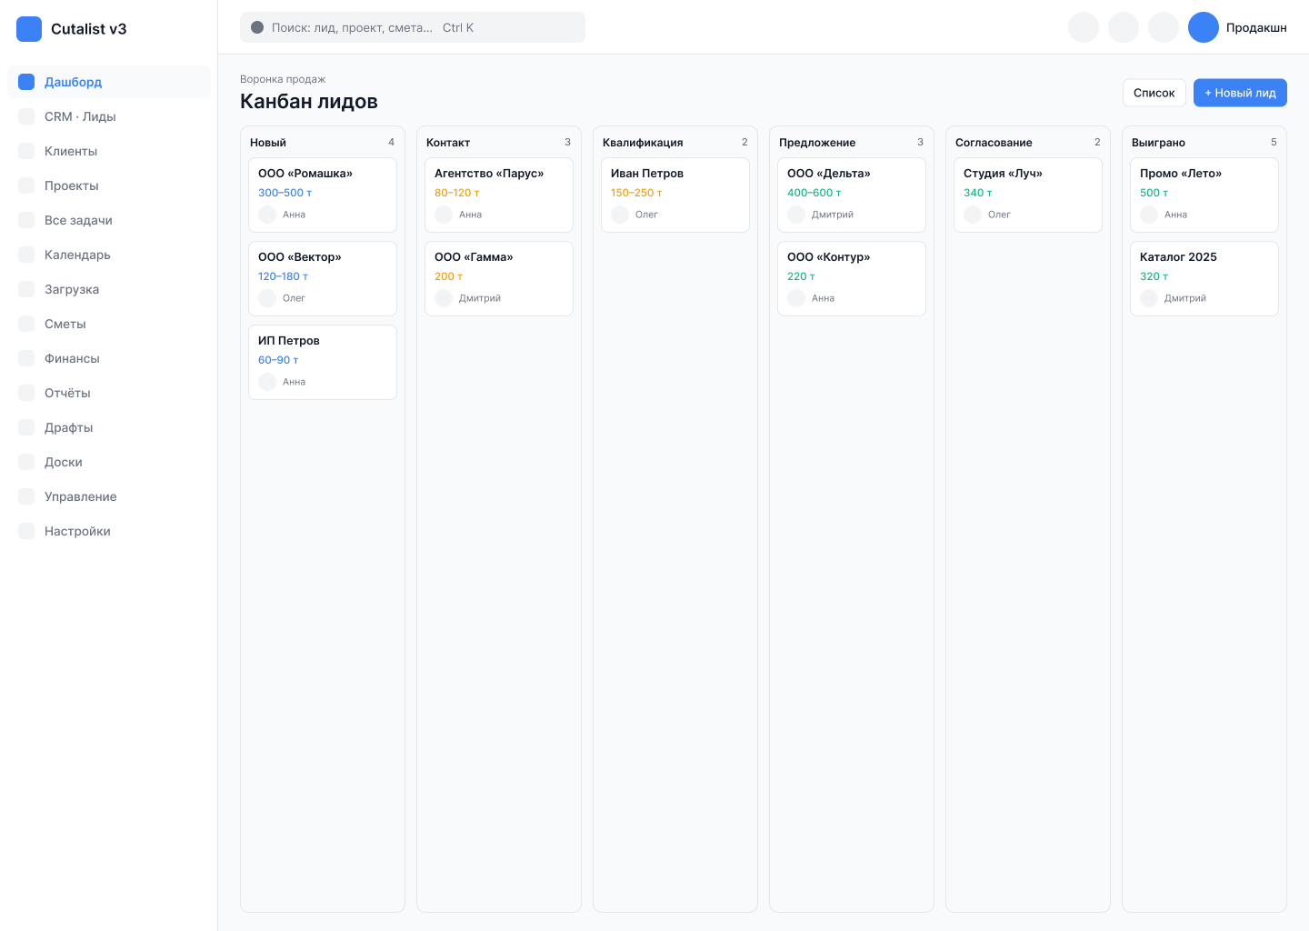Viewport: 1309px width, 931px height.
Task: Click Олег avatar on Иван Петров card
Action: point(620,215)
